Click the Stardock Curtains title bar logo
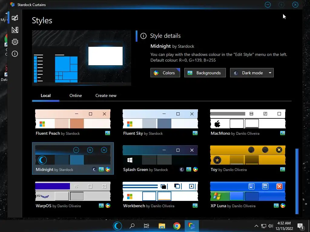The height and width of the screenshot is (232, 310). [12, 5]
